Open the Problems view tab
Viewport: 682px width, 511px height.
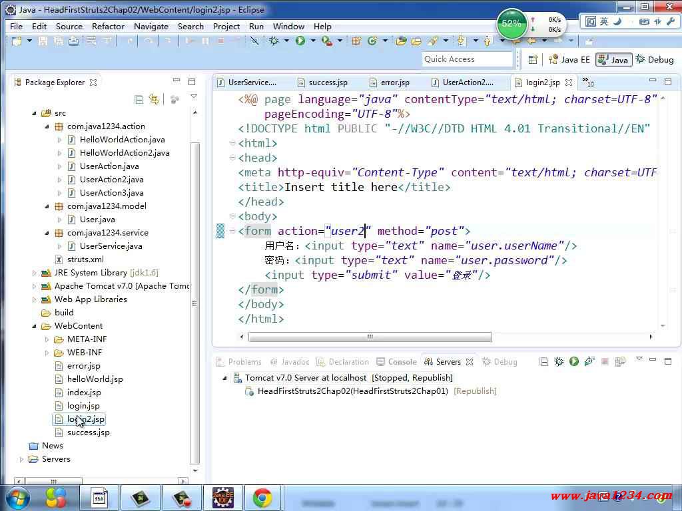click(239, 361)
